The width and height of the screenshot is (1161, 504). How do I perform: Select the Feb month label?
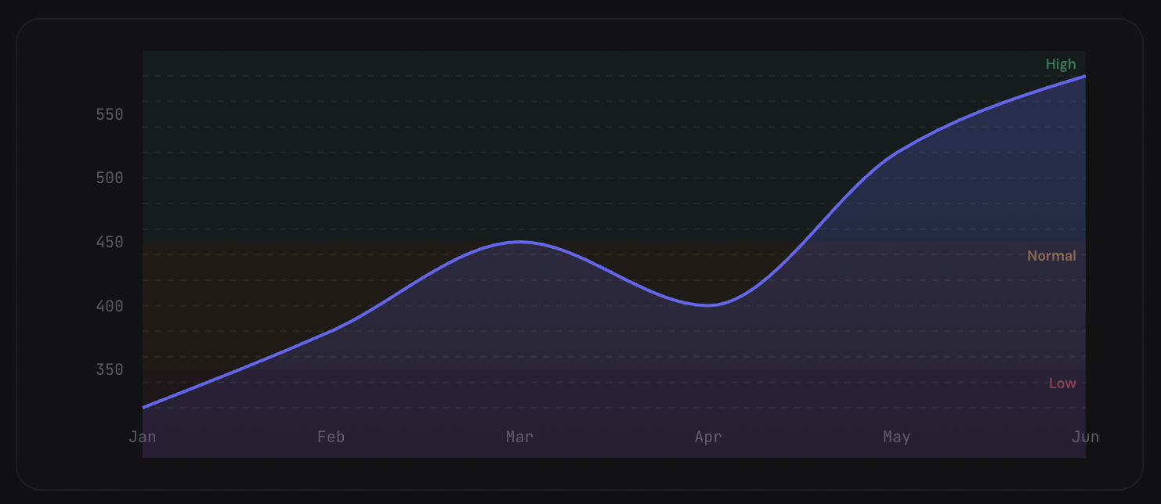click(x=331, y=437)
